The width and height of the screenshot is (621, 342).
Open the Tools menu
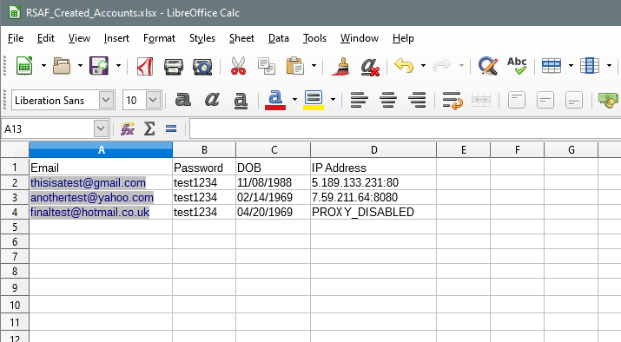(x=314, y=38)
